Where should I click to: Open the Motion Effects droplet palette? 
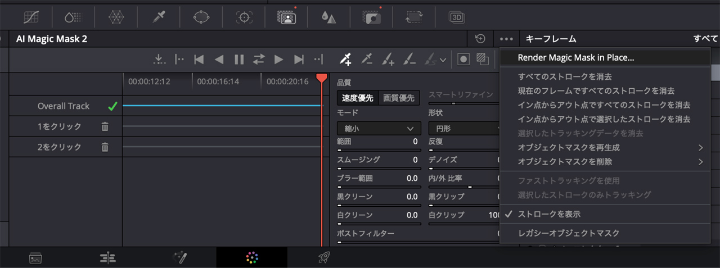coord(73,17)
